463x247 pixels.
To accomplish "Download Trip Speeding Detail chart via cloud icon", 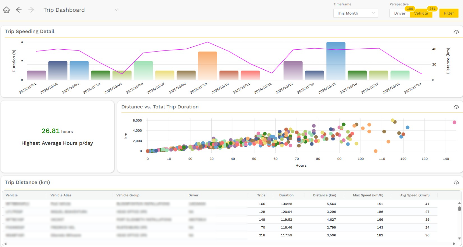I will pyautogui.click(x=456, y=32).
